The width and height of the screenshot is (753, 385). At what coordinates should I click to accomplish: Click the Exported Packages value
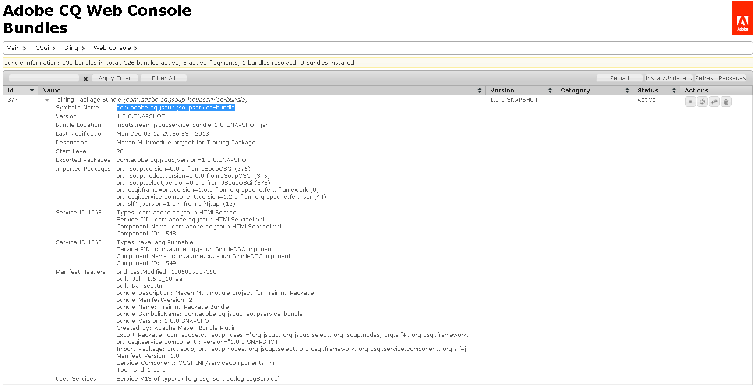click(x=183, y=160)
